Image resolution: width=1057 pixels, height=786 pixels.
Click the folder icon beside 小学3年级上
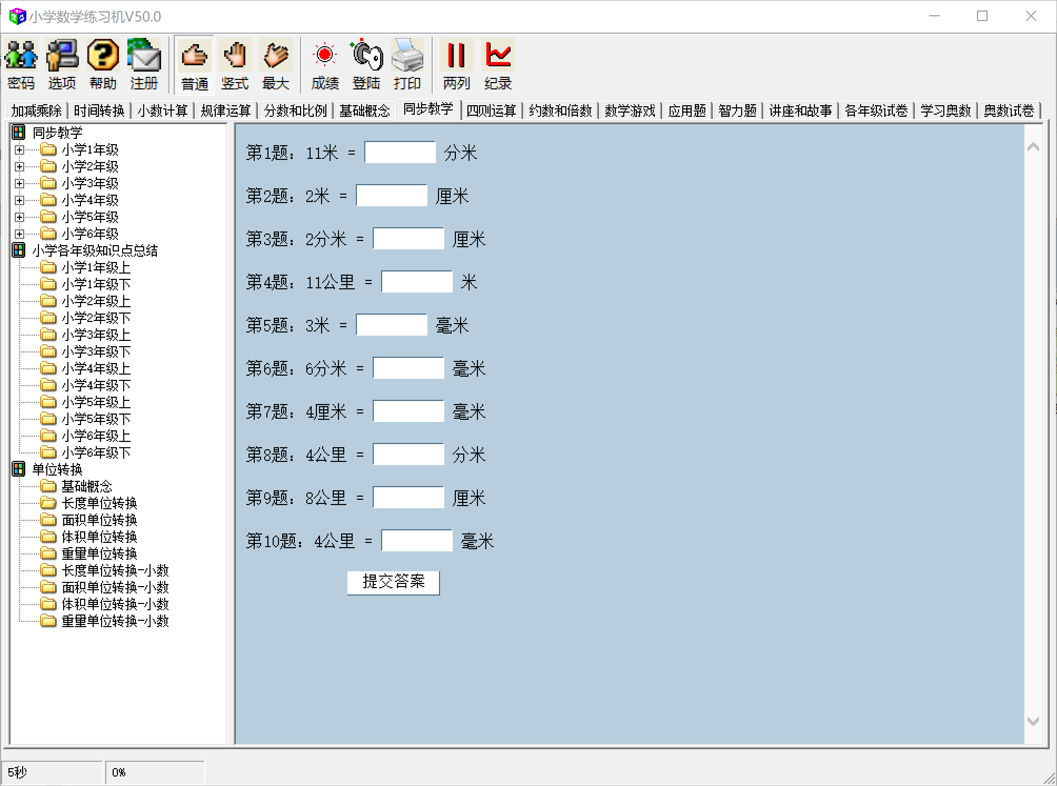[x=48, y=335]
